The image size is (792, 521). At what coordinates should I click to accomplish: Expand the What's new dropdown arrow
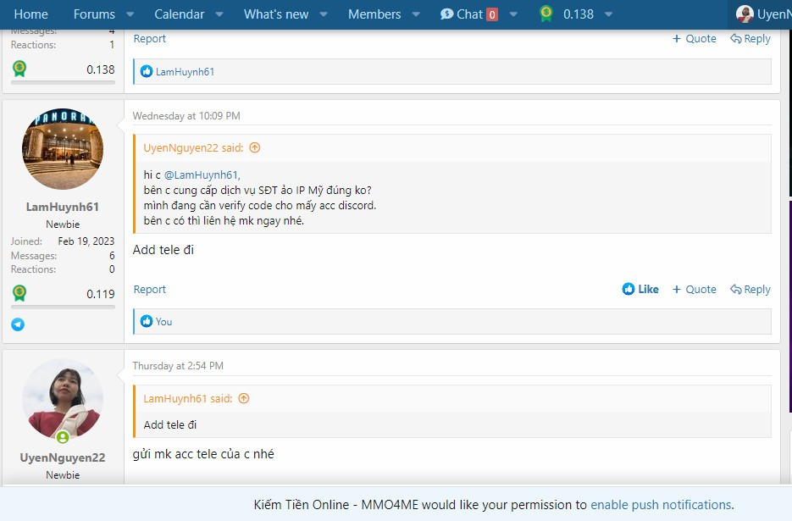324,14
